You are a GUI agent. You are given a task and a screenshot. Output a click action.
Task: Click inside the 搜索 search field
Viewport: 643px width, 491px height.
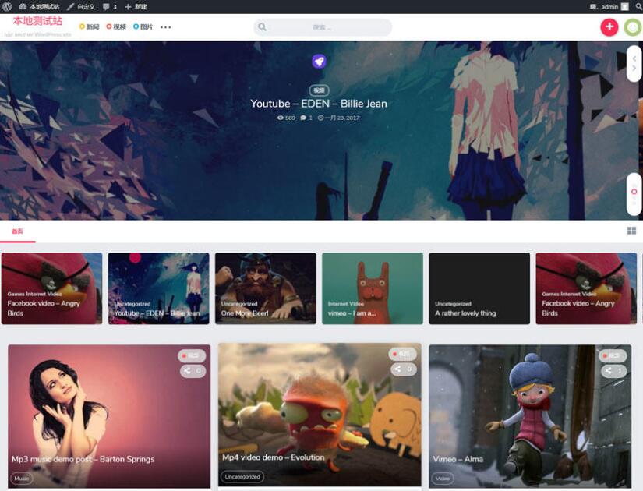pyautogui.click(x=323, y=26)
